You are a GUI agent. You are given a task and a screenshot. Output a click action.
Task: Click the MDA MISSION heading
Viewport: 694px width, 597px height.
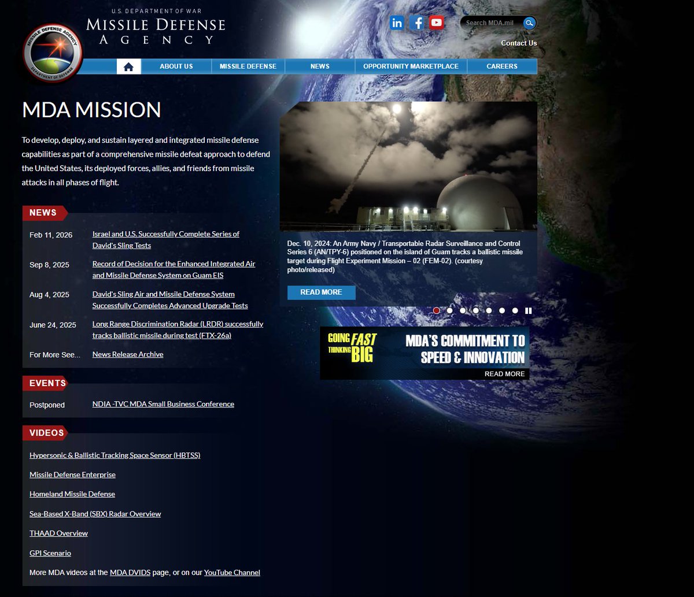(x=91, y=110)
